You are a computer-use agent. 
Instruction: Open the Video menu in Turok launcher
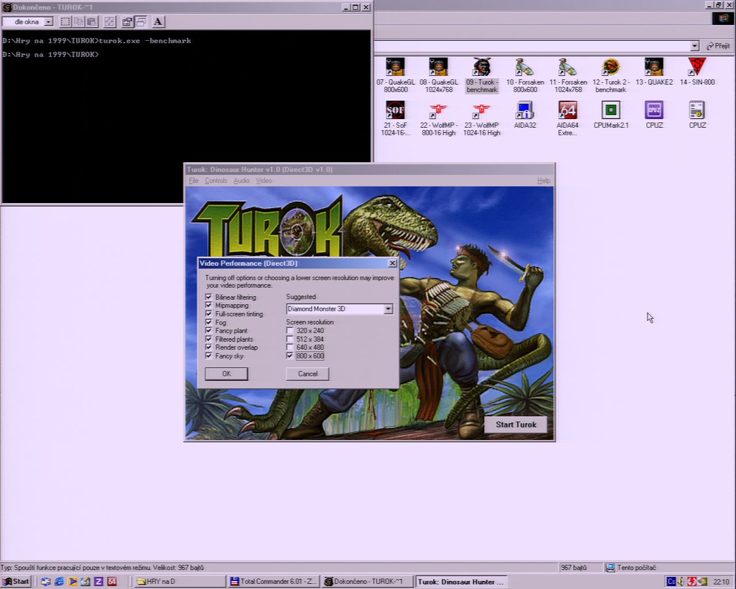(x=264, y=181)
